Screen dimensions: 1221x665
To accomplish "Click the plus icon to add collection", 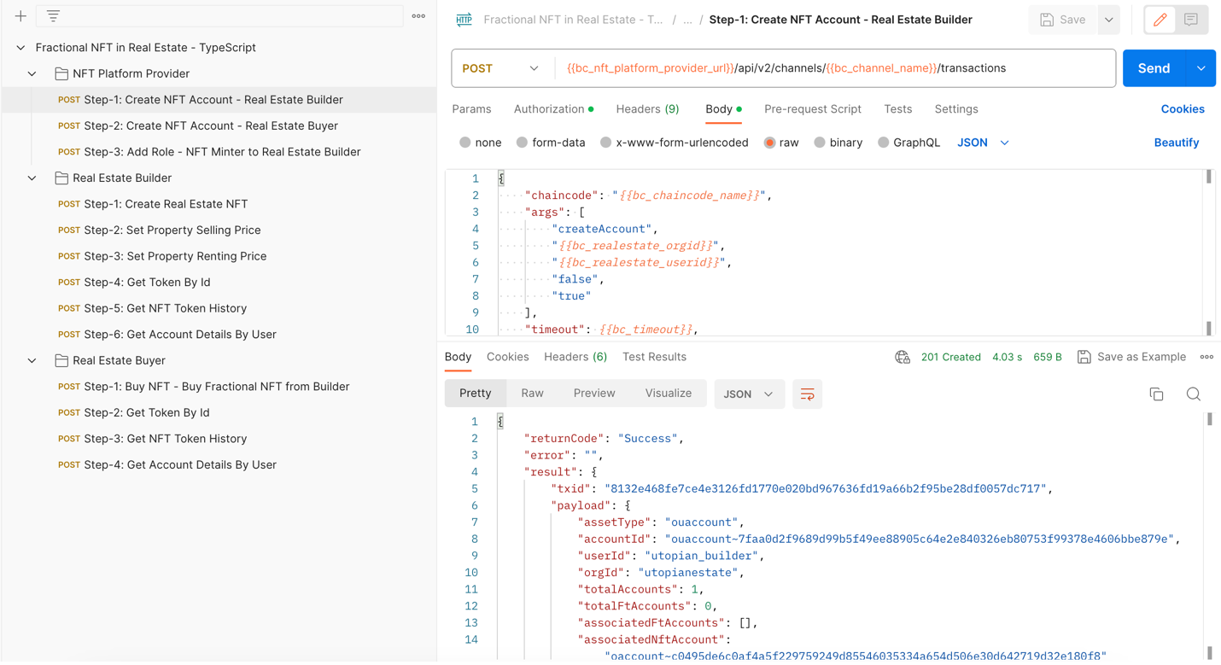I will [x=20, y=16].
